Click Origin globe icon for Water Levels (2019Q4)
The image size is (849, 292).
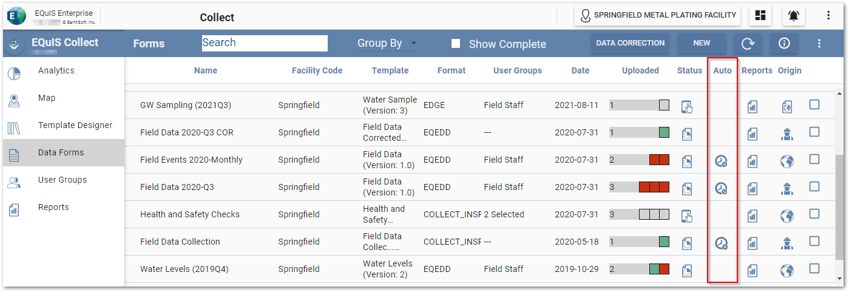coord(786,270)
